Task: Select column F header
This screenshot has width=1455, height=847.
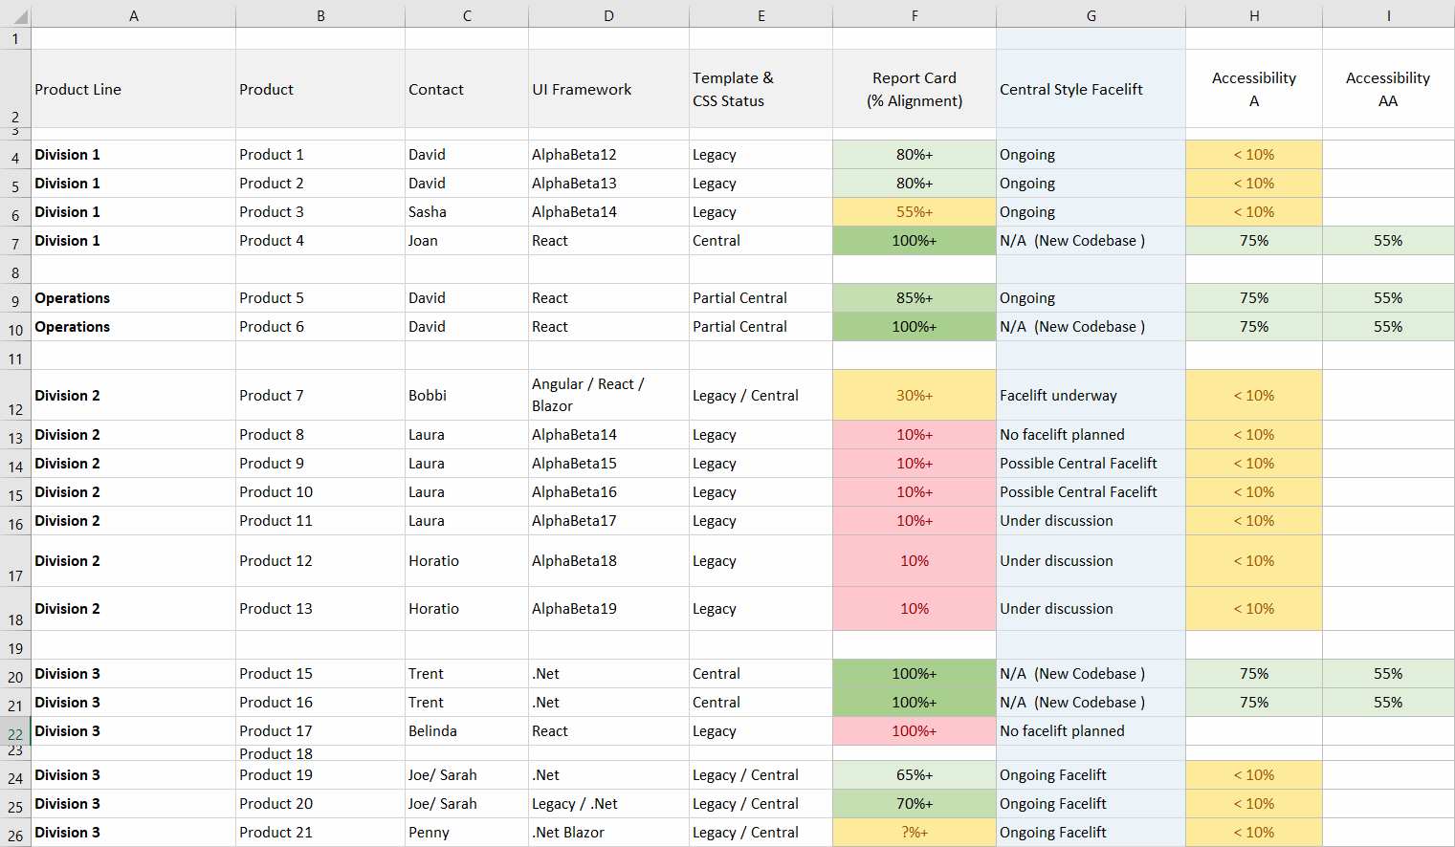Action: (x=915, y=15)
